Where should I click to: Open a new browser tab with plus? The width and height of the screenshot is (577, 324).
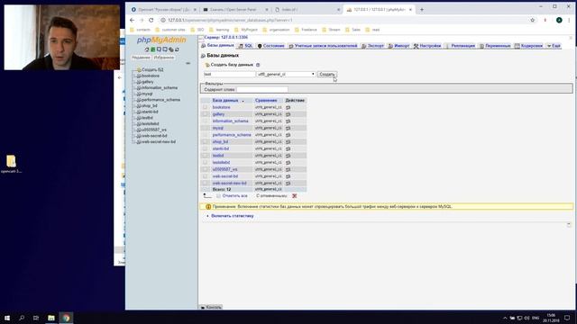coord(422,10)
